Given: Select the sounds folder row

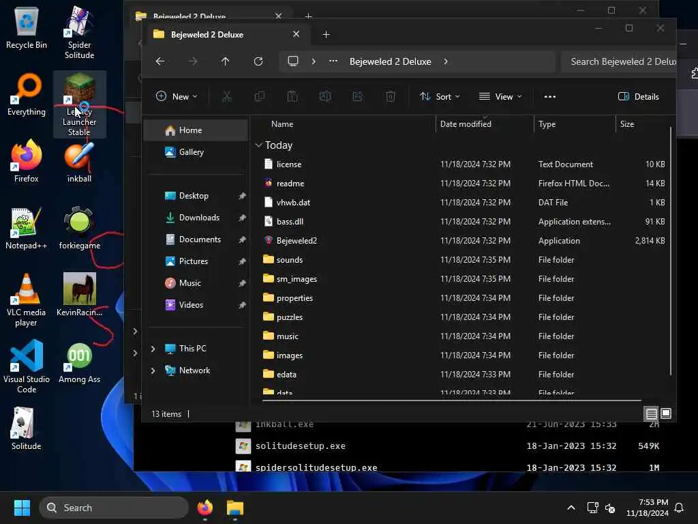Looking at the screenshot, I should (463, 260).
